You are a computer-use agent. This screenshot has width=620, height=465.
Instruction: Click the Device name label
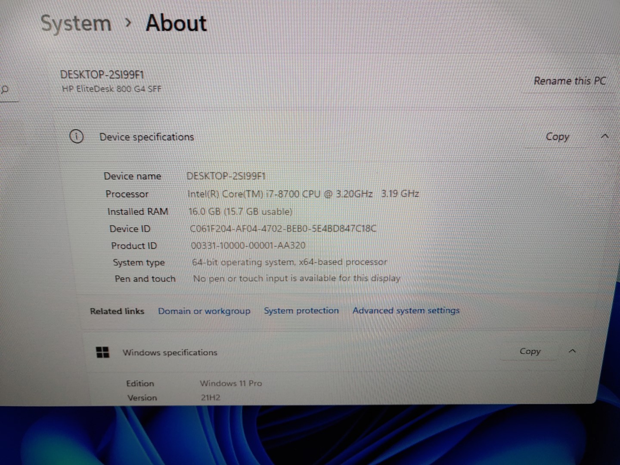[132, 176]
